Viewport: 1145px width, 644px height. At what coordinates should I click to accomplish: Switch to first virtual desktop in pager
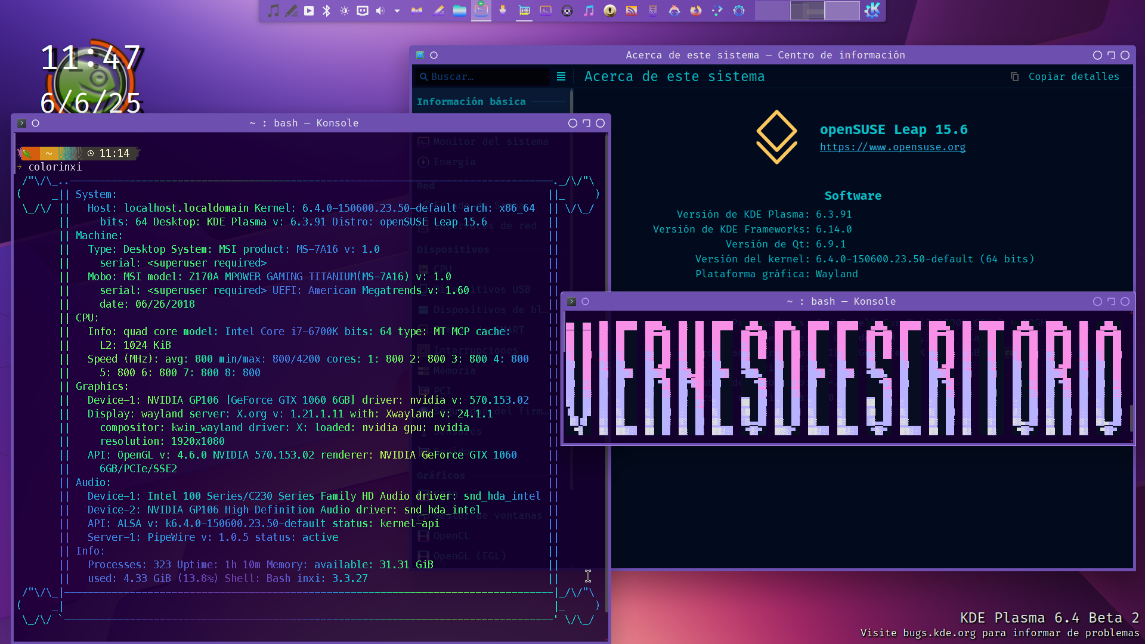pyautogui.click(x=772, y=11)
